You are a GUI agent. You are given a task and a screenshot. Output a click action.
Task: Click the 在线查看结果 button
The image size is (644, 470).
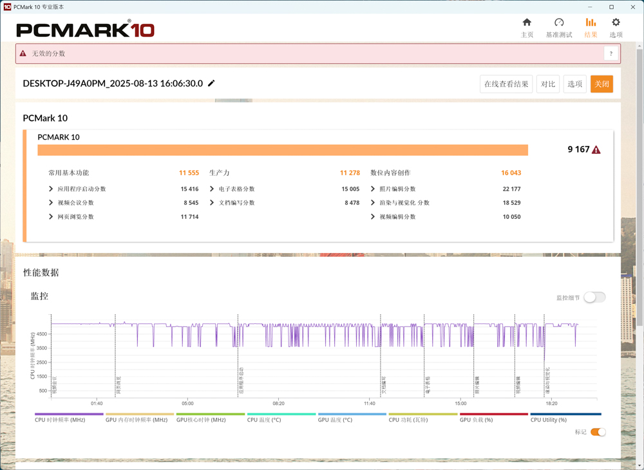pos(506,84)
